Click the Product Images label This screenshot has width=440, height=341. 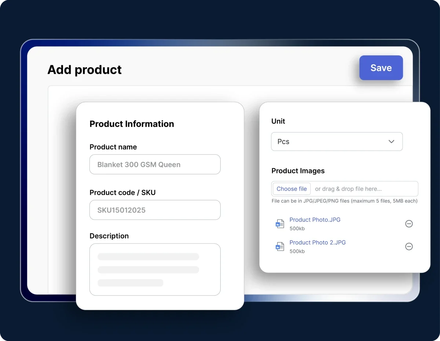(x=298, y=171)
